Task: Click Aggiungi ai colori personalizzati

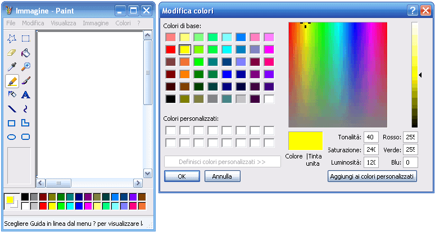Action: pos(372,176)
